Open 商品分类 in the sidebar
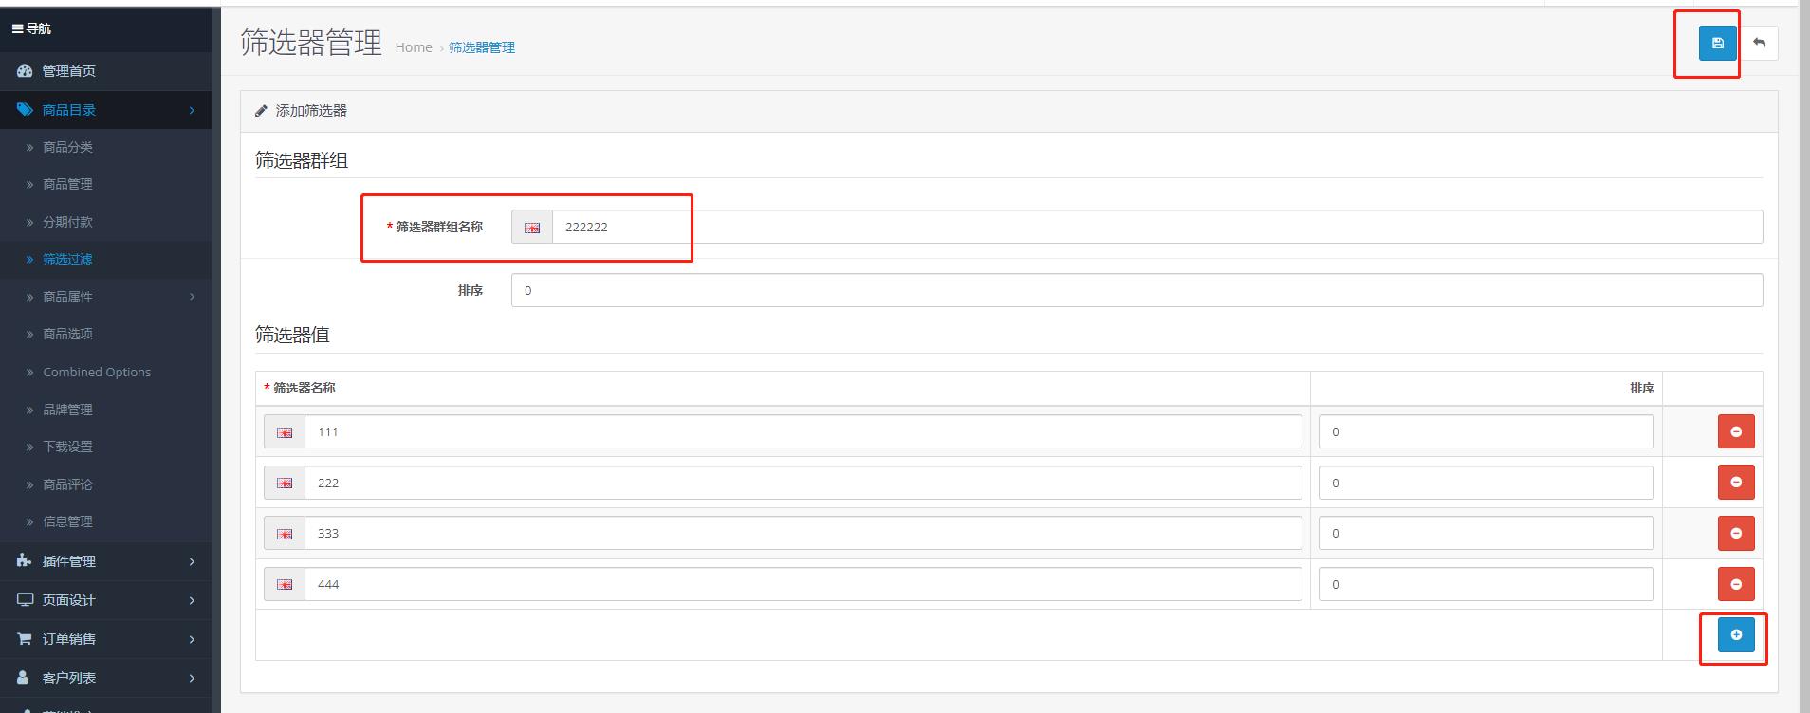Image resolution: width=1810 pixels, height=713 pixels. coord(67,147)
